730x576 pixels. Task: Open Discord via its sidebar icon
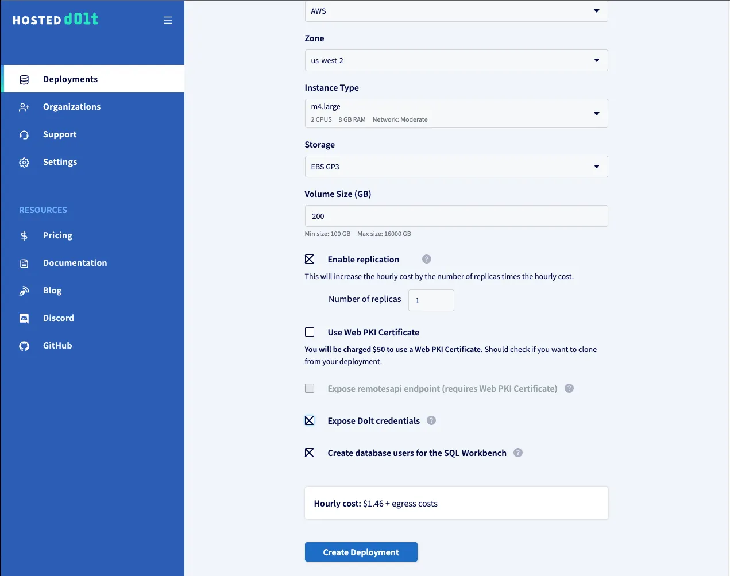coord(24,318)
